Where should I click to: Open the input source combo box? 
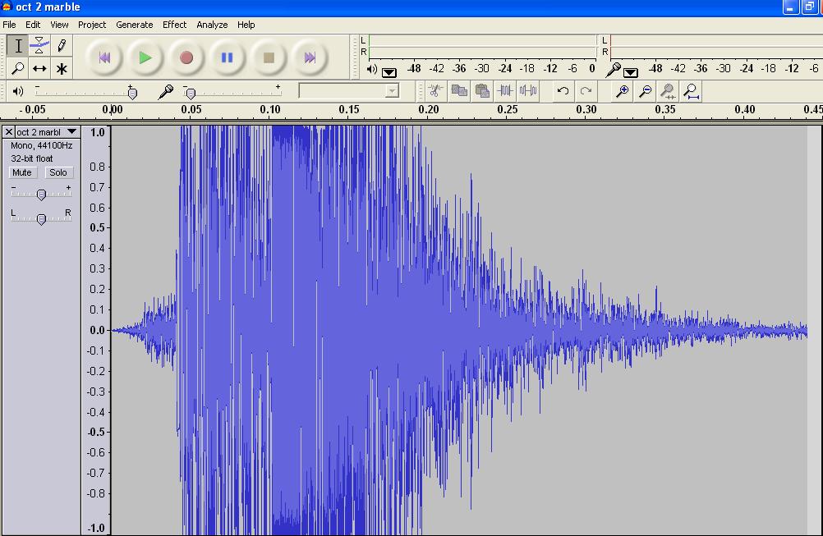[x=349, y=90]
